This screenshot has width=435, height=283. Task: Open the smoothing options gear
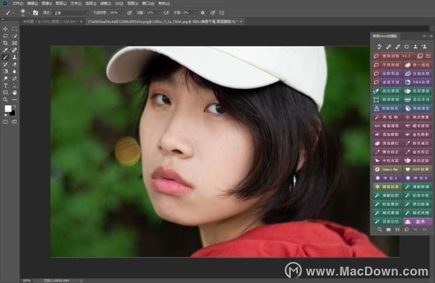coord(203,13)
